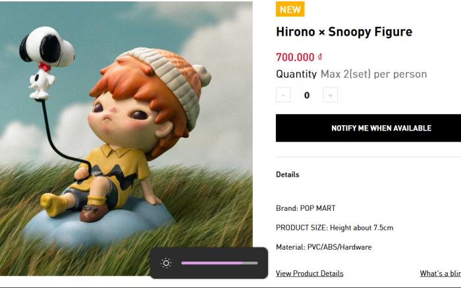
Task: Open the What's a blind box link
Action: tap(441, 274)
